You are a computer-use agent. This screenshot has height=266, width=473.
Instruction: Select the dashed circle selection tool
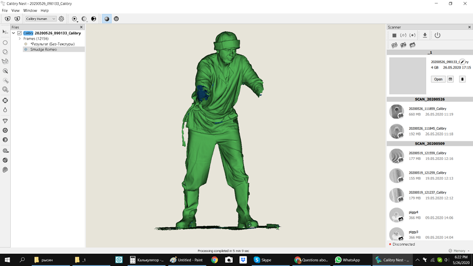coord(5,42)
